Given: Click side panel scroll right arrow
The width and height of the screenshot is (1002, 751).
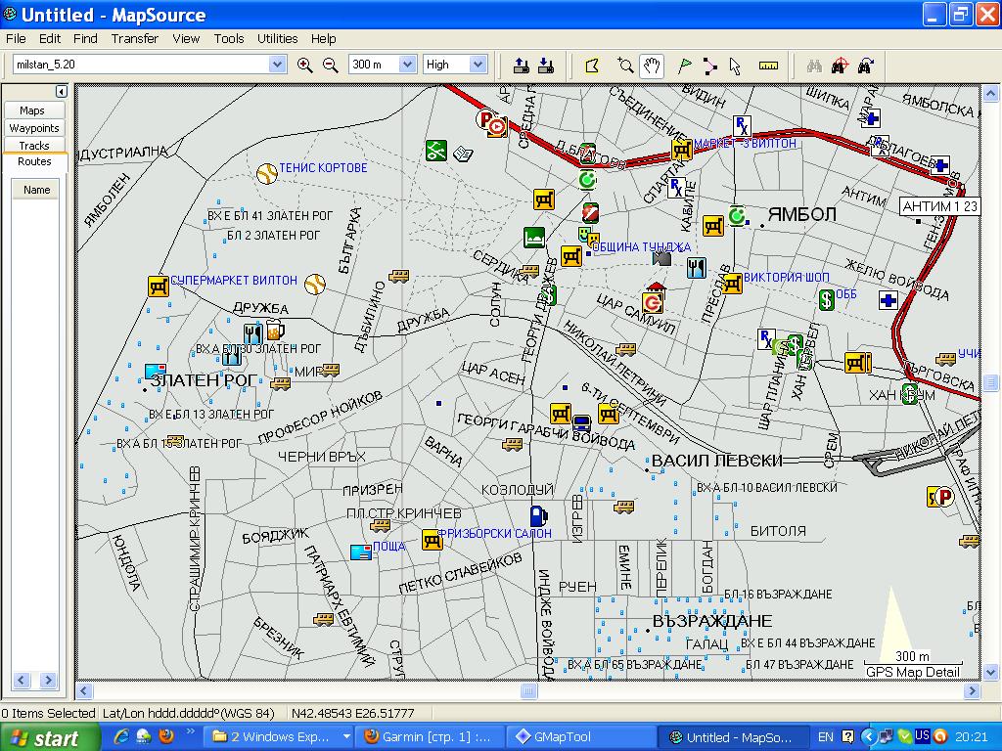Looking at the screenshot, I should pyautogui.click(x=48, y=681).
